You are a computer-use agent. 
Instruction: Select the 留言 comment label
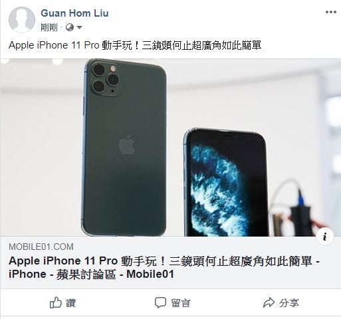181,303
